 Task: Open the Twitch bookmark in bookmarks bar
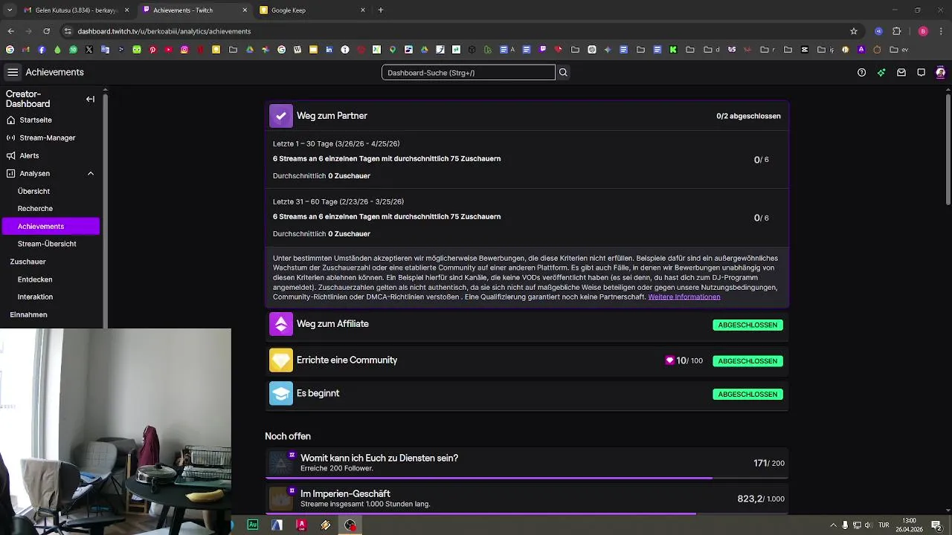tap(543, 50)
